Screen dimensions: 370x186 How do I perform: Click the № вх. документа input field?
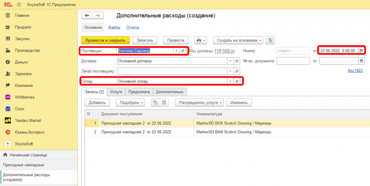coord(293,61)
